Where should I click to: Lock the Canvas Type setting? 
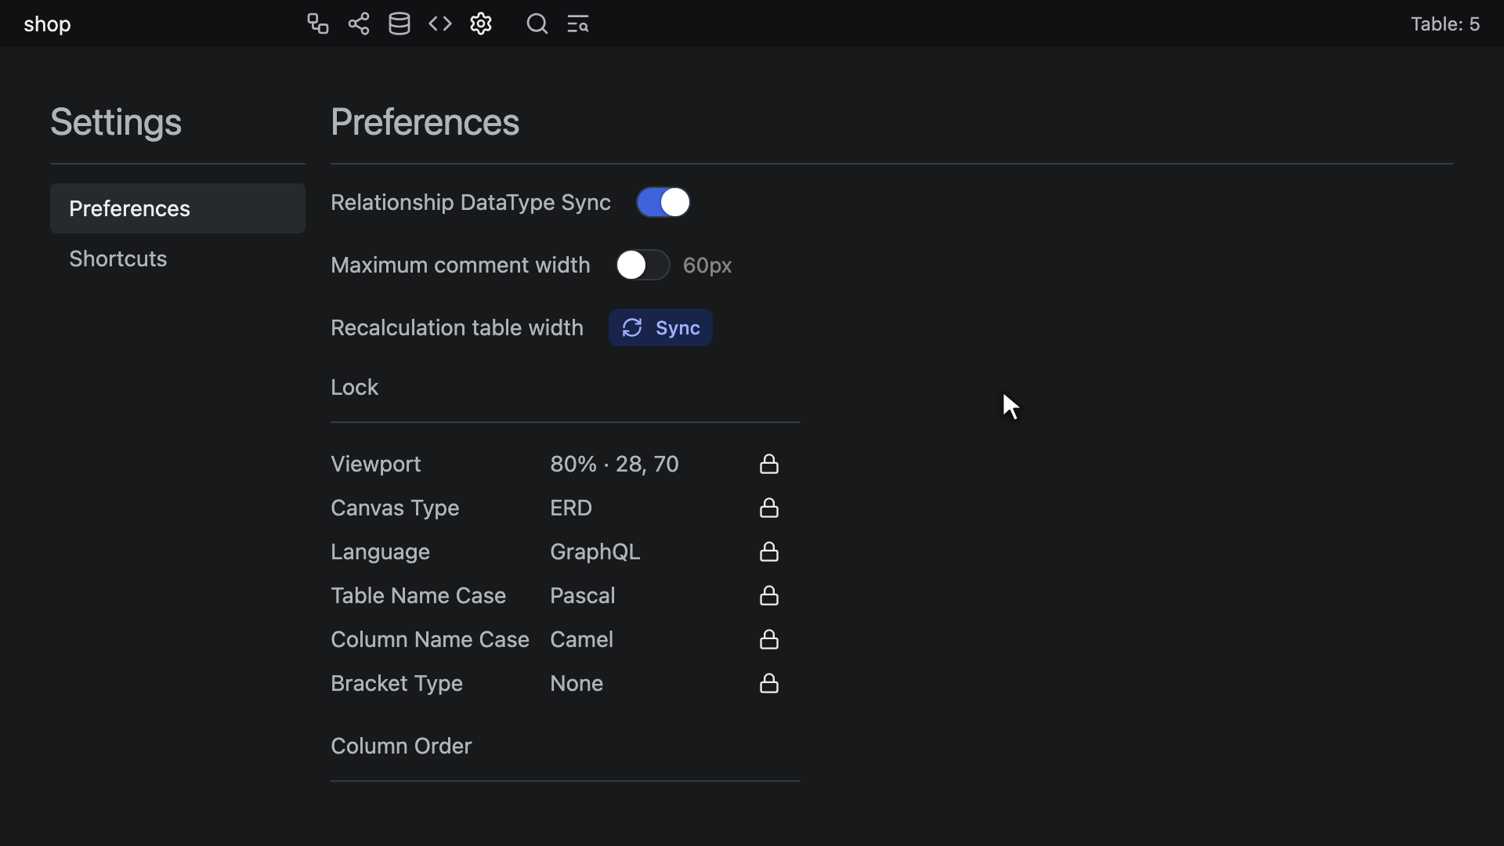point(769,508)
